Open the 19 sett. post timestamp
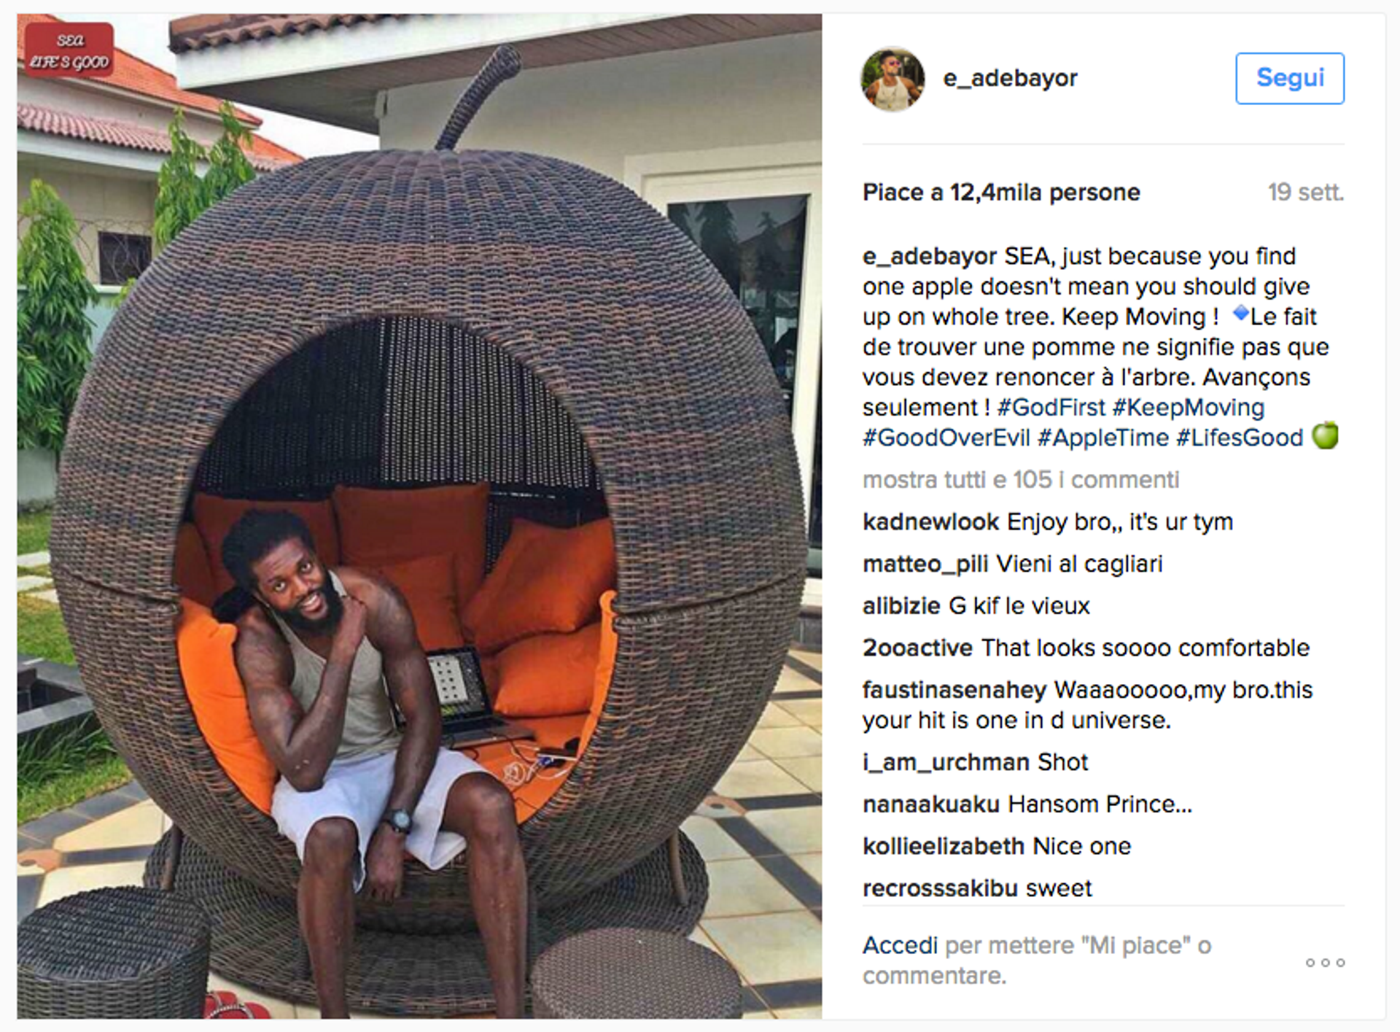This screenshot has height=1032, width=1400. coord(1305,193)
